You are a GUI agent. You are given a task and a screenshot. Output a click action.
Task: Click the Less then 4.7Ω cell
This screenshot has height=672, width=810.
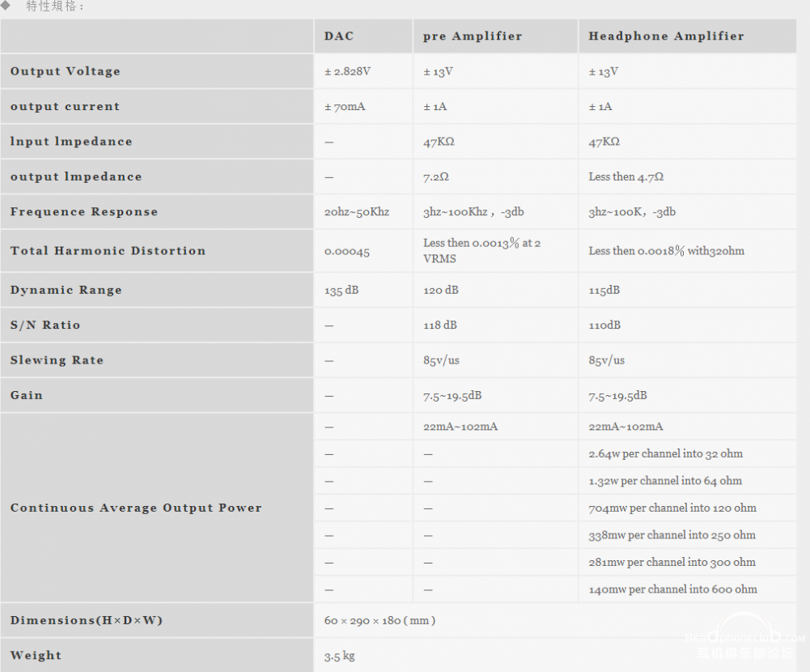click(x=688, y=177)
